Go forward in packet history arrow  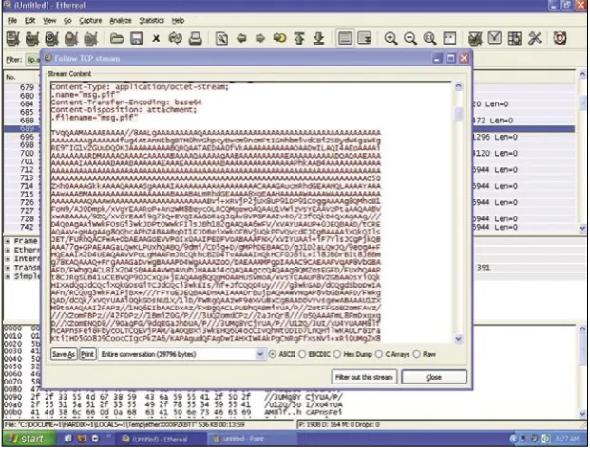pyautogui.click(x=260, y=38)
